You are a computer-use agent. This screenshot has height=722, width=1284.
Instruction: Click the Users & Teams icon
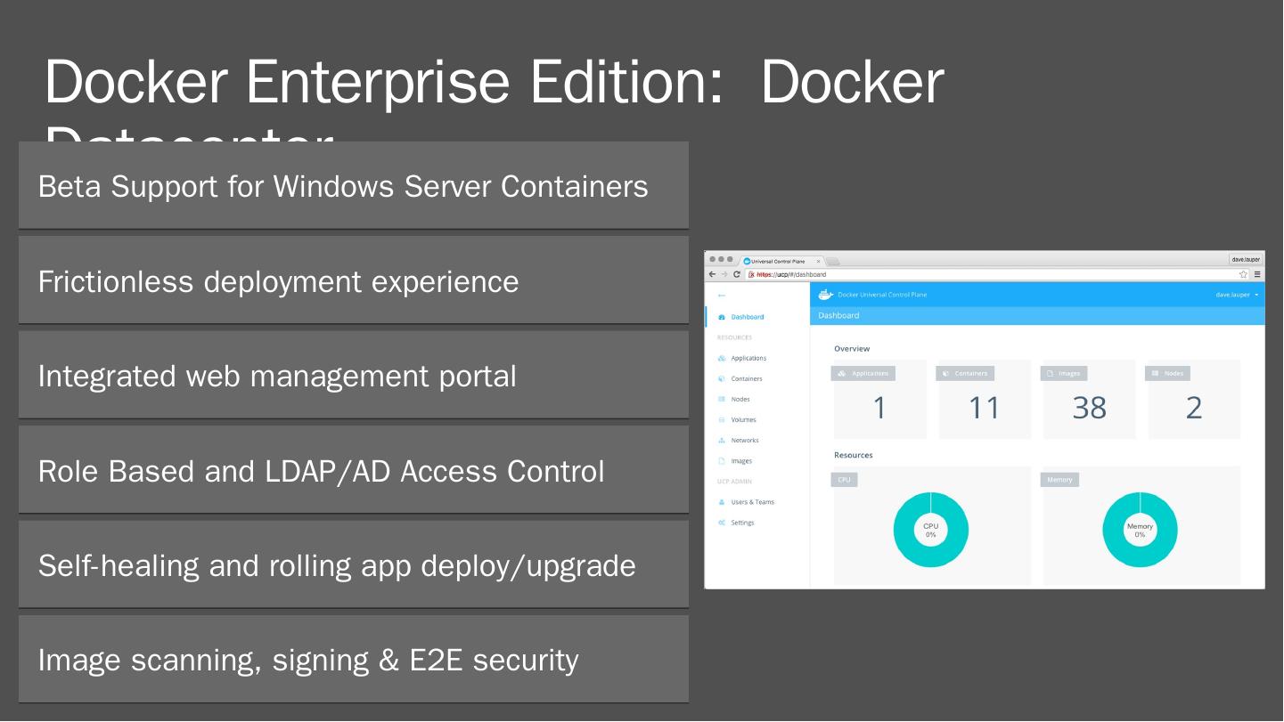tap(722, 502)
